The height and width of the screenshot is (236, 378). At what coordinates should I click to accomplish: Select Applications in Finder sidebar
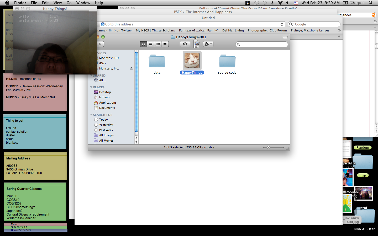click(x=108, y=103)
